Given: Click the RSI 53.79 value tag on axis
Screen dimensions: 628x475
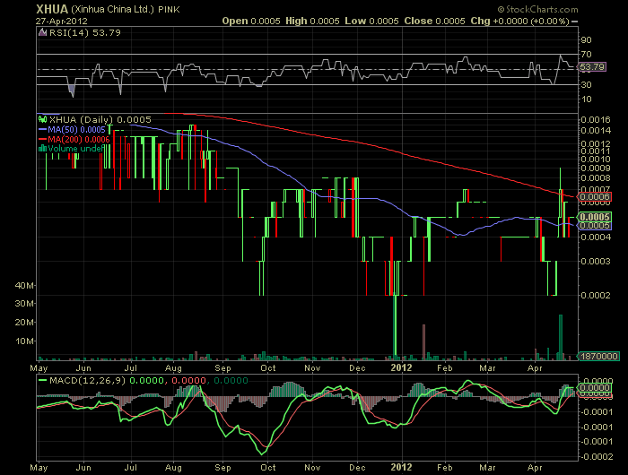Looking at the screenshot, I should coord(592,67).
